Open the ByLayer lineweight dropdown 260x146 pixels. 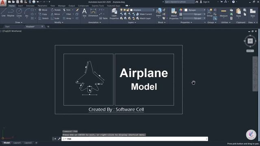tap(204, 14)
